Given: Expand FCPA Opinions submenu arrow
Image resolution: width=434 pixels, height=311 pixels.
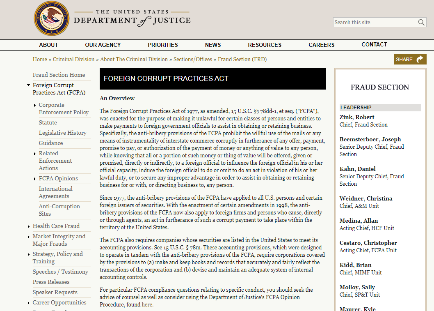Looking at the screenshot, I should (x=34, y=179).
